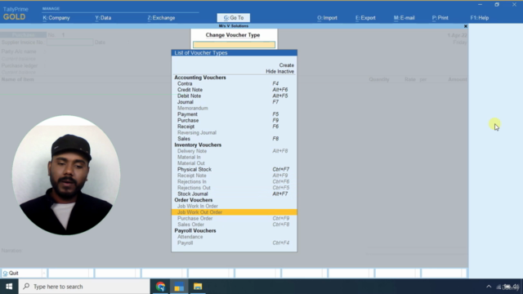Close the voucher panel with the X

point(466,26)
